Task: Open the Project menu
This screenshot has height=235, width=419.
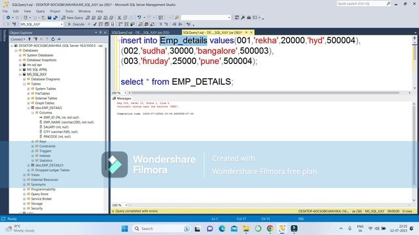Action: pos(55,11)
